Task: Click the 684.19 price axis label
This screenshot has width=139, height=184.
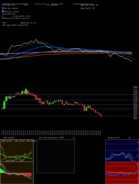Action: (x=135, y=95)
